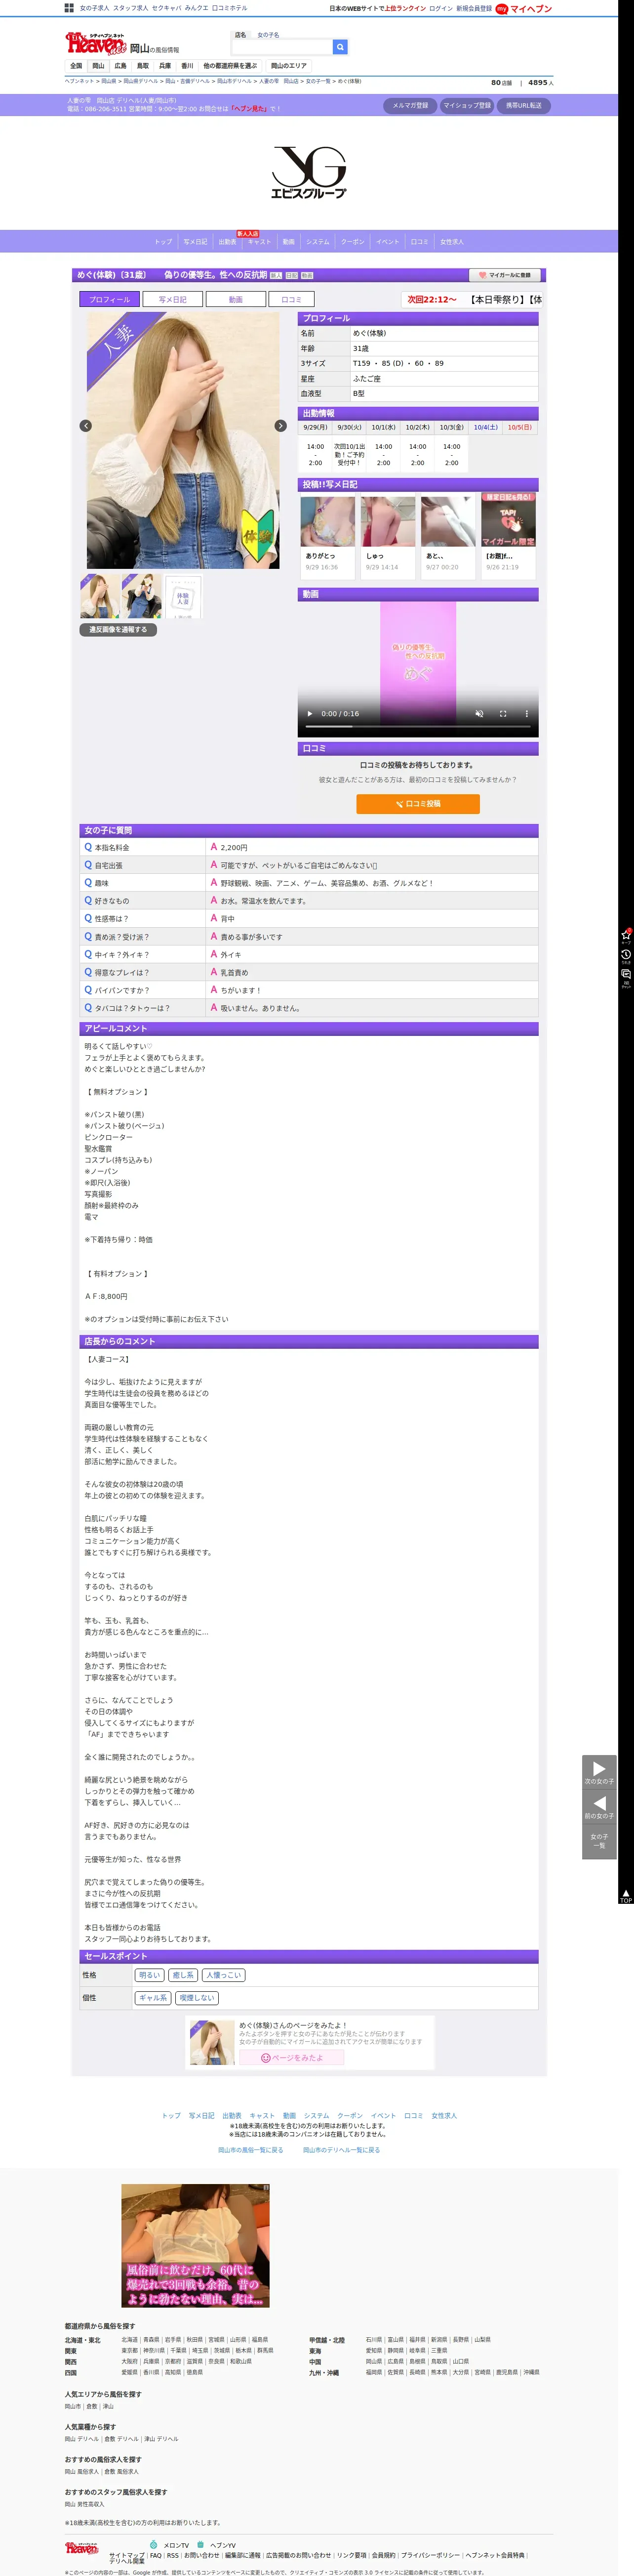Select the 広島 region tab
The width and height of the screenshot is (634, 2576).
121,66
